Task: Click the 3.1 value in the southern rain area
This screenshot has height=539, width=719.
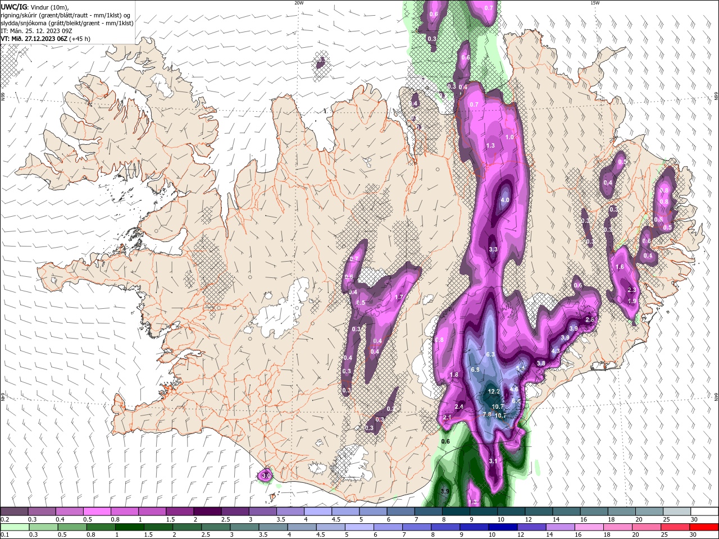Action: (x=493, y=461)
